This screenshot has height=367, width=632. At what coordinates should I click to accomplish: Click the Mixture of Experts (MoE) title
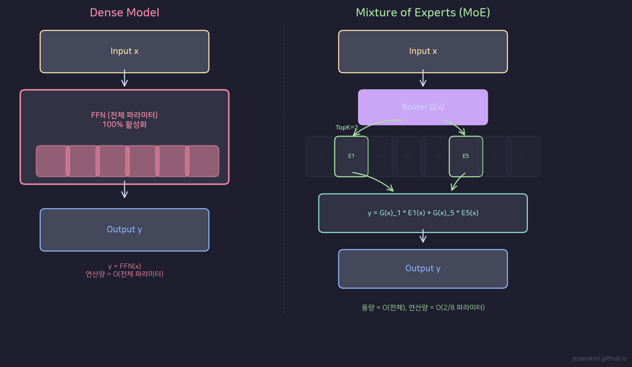point(423,13)
